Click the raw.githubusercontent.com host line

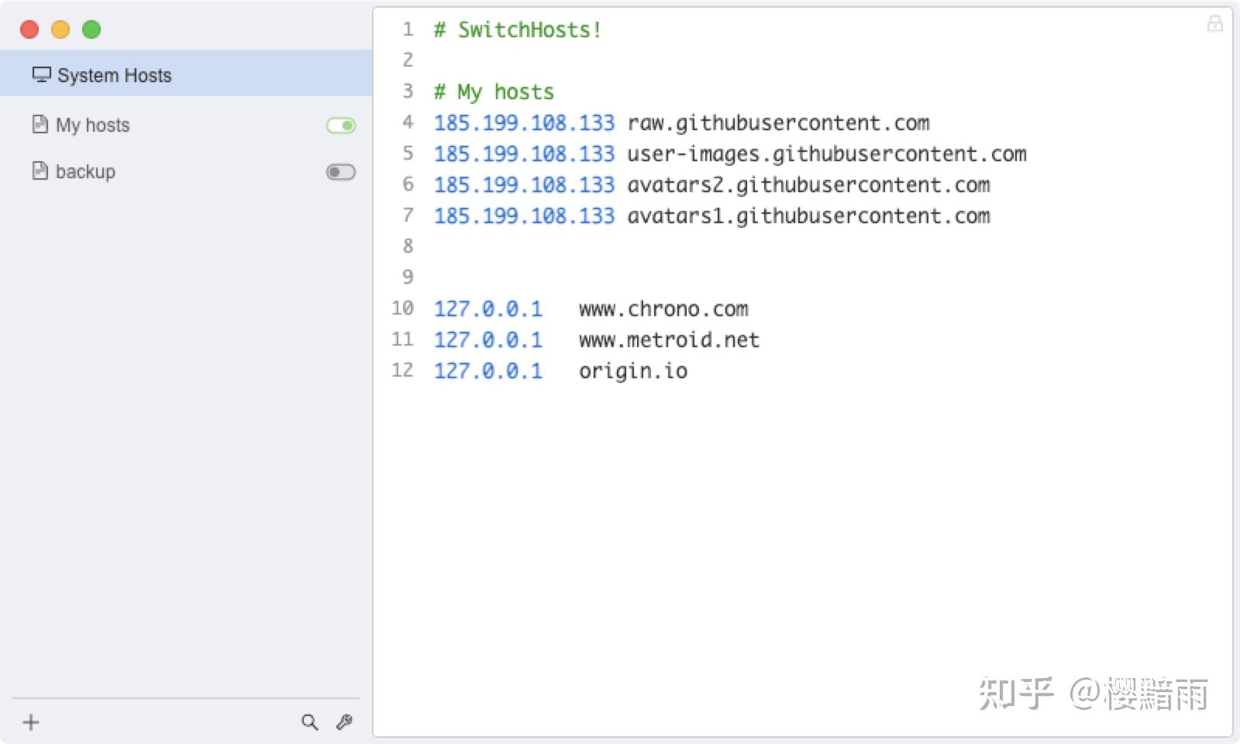tap(778, 123)
